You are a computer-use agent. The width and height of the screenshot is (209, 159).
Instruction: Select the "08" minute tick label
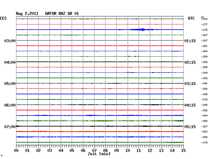point(105,151)
